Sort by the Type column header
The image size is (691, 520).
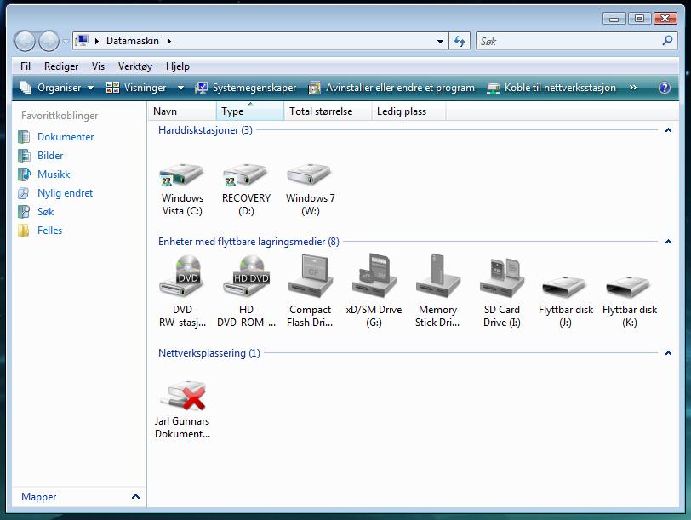pos(250,111)
